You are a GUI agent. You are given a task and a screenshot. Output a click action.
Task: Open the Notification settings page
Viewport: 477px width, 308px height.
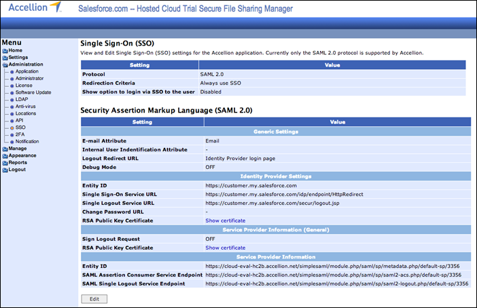tap(27, 141)
